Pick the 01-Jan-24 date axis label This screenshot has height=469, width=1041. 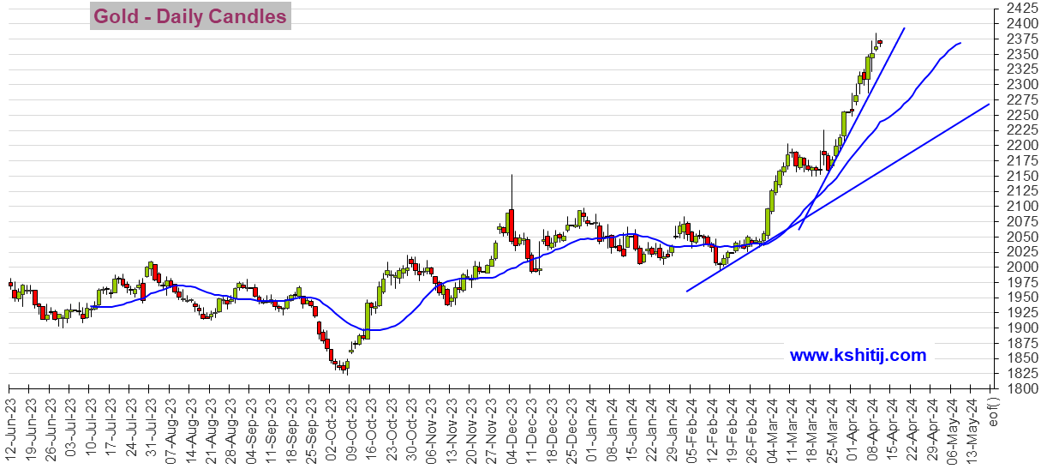[x=591, y=421]
